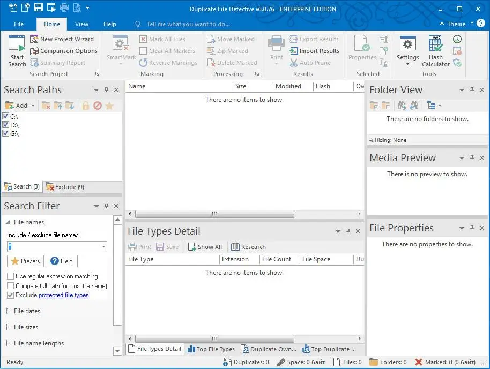
Task: Open the Settings menu
Action: click(407, 51)
